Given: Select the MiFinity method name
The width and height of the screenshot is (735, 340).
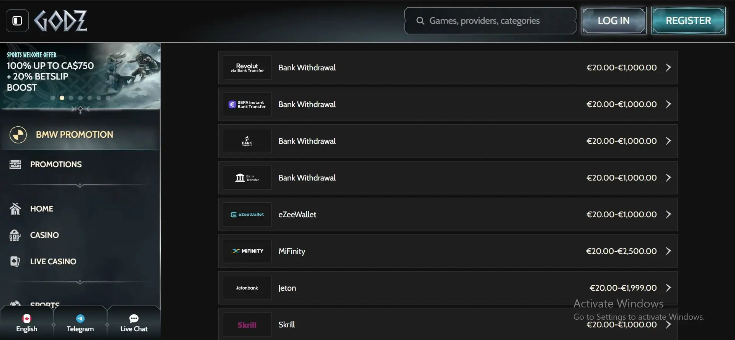Looking at the screenshot, I should pos(292,251).
